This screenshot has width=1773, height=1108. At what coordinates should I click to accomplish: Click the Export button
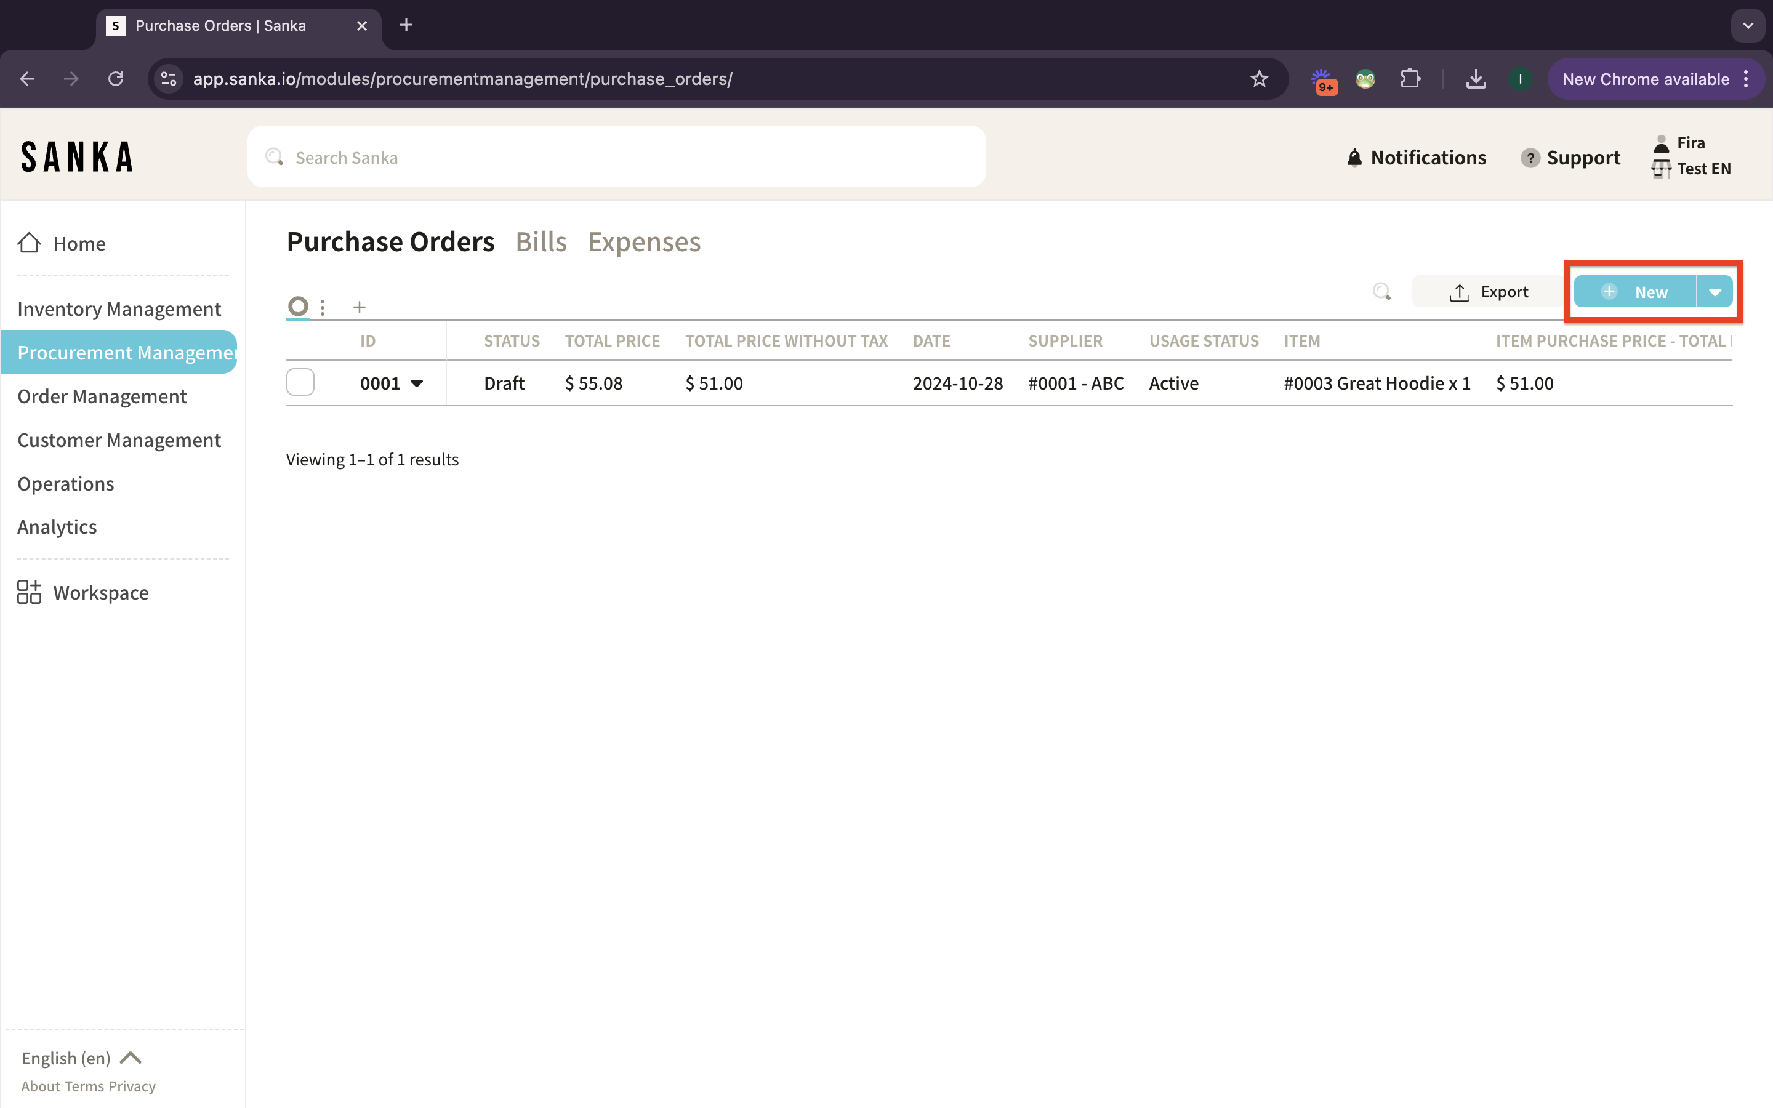click(1488, 292)
